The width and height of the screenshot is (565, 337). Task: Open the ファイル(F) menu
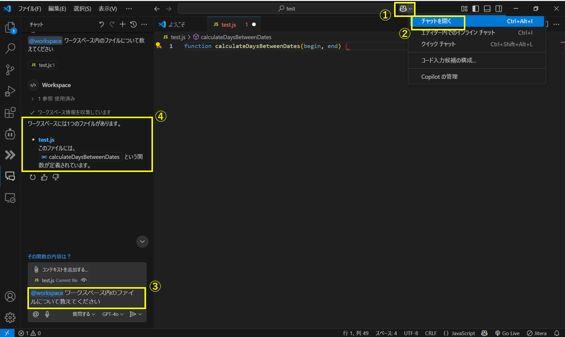tap(29, 8)
